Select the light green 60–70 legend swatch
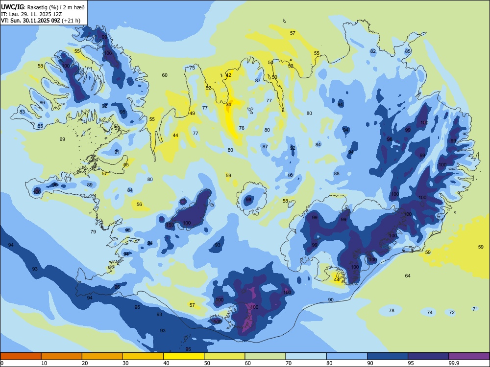 (265, 356)
